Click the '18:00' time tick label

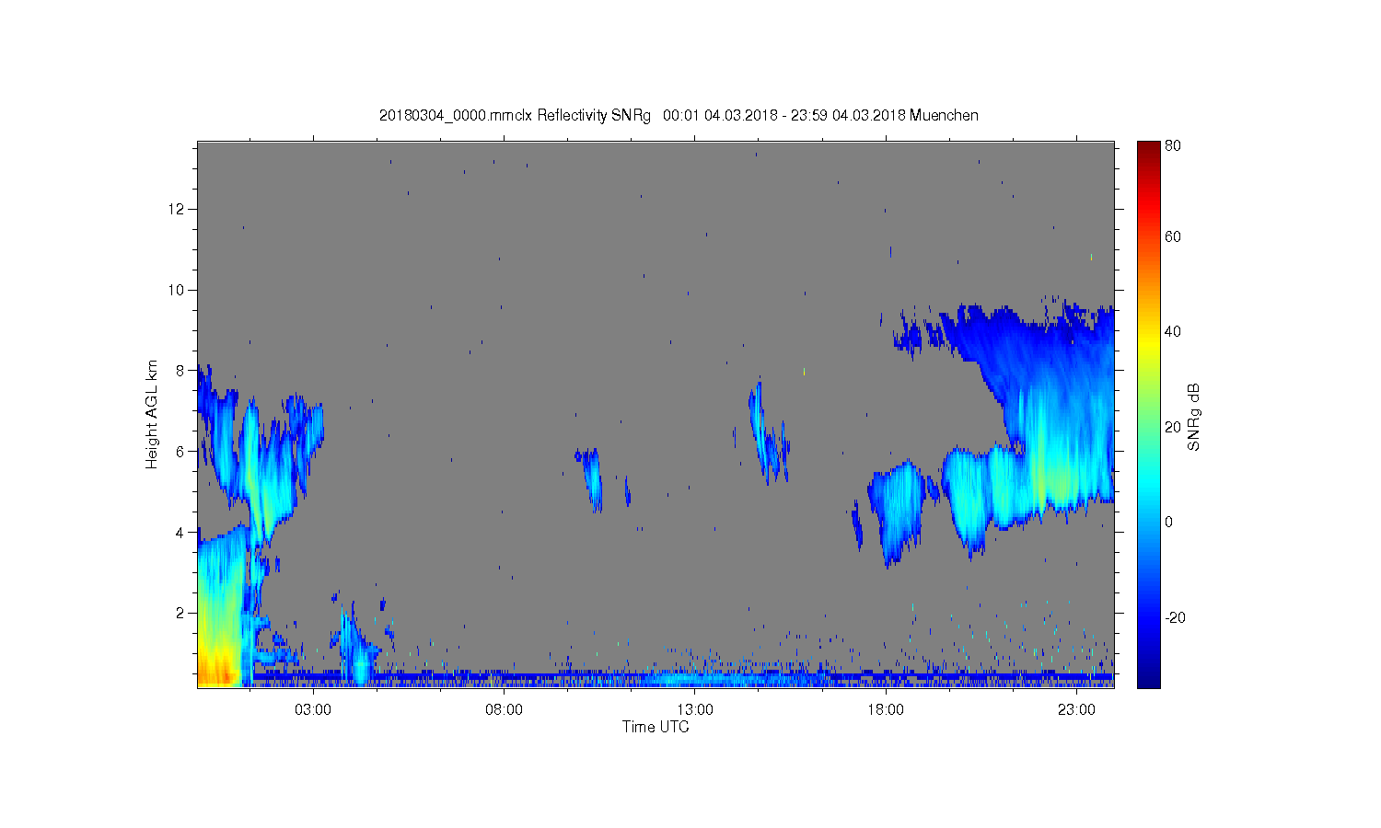886,709
